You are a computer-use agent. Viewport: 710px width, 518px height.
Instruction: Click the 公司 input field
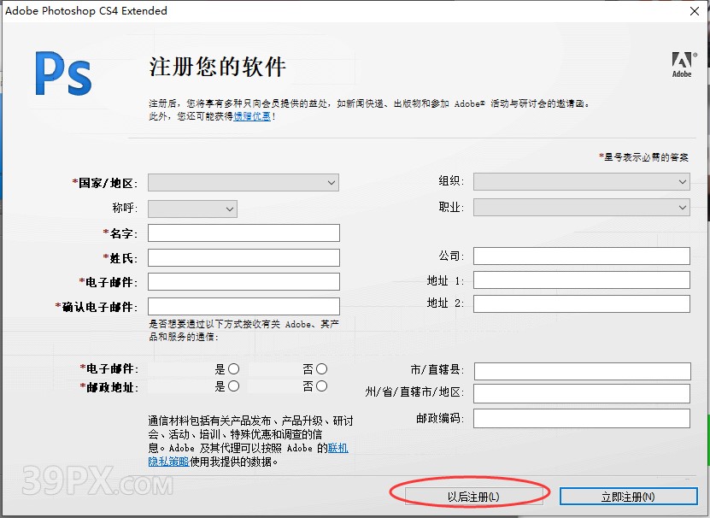coord(584,256)
